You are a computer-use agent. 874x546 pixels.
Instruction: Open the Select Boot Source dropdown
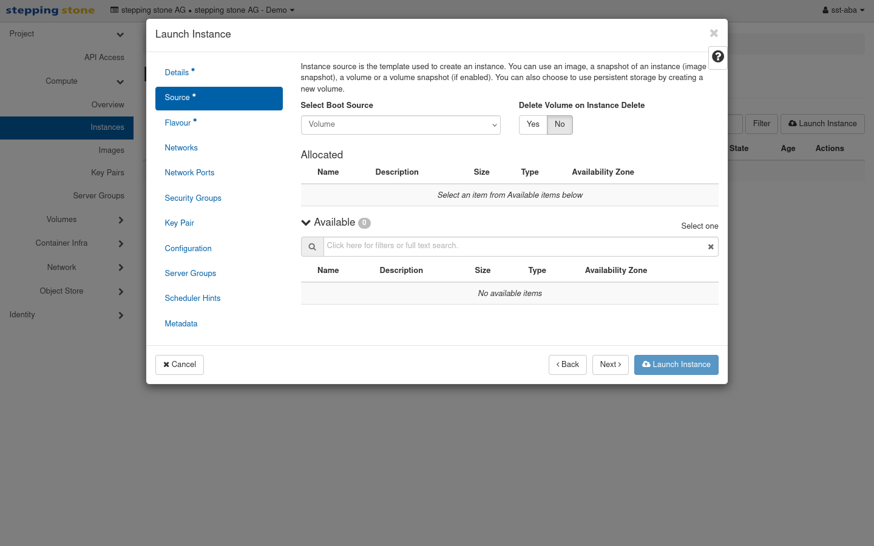click(401, 125)
